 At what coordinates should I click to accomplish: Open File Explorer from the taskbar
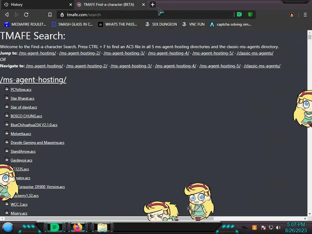pyautogui.click(x=102, y=228)
